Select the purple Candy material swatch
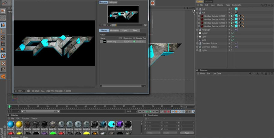This screenshot has height=138, width=274. pyautogui.click(x=120, y=125)
